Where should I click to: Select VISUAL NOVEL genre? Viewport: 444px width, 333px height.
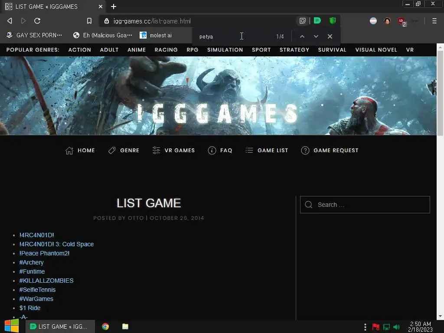point(376,50)
